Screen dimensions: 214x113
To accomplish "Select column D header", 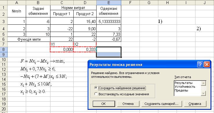I will pos(85,3).
